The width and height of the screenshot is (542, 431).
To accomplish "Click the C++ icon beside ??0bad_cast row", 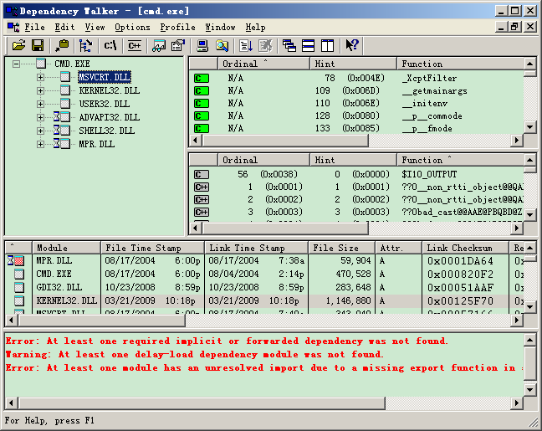I will point(202,212).
